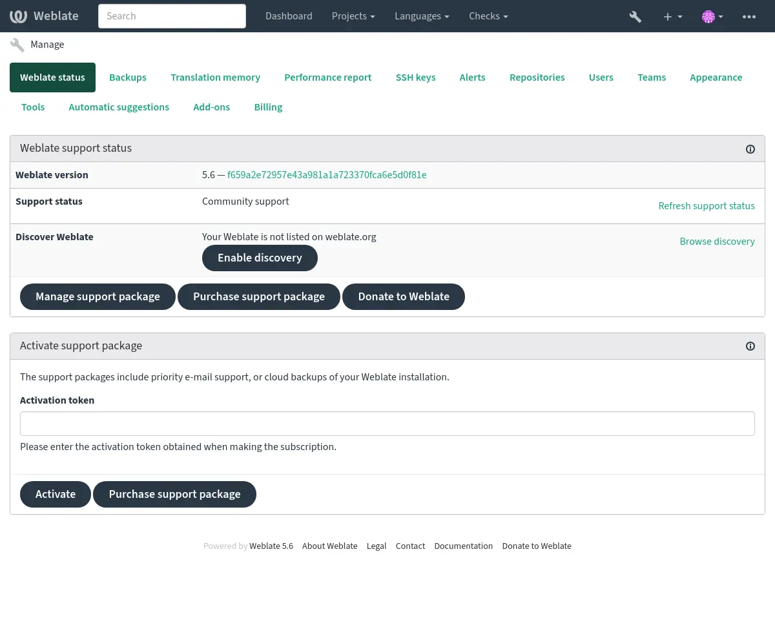Click the Enable discovery button

point(260,258)
